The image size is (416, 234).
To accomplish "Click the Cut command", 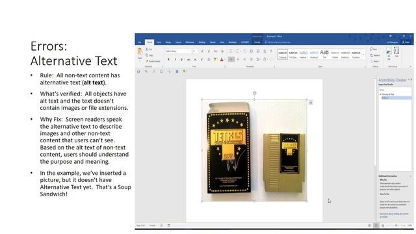I will (x=149, y=49).
